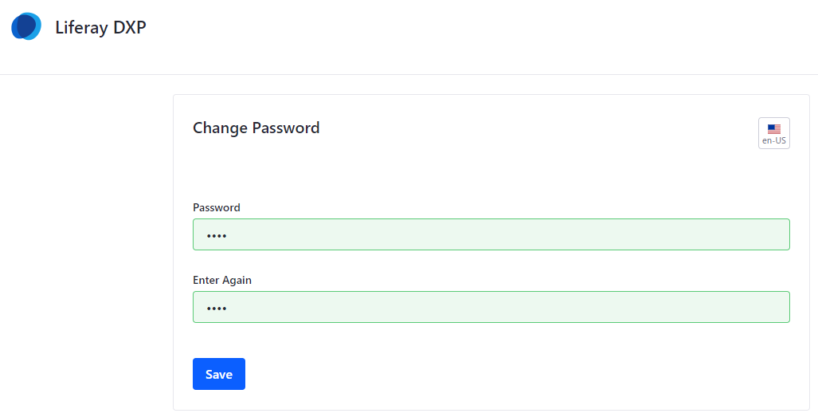Screen dimensions: 818x417
Task: Go to home via the Liferay logo
Action: 26,26
